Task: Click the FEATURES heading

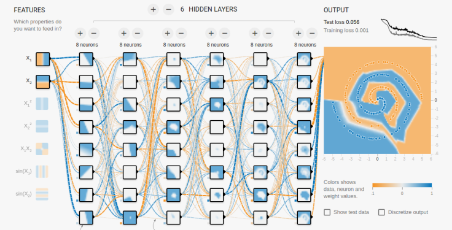Action: [x=29, y=10]
